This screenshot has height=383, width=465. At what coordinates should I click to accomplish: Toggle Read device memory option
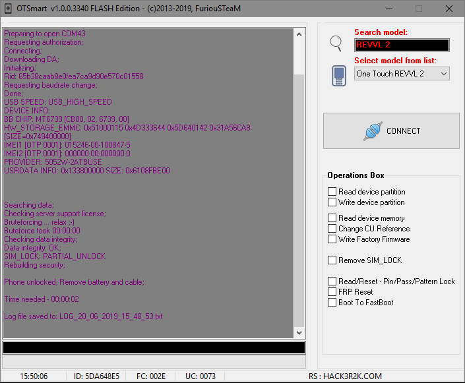332,218
